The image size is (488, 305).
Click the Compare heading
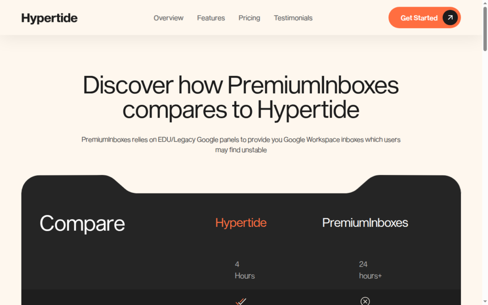(x=82, y=224)
